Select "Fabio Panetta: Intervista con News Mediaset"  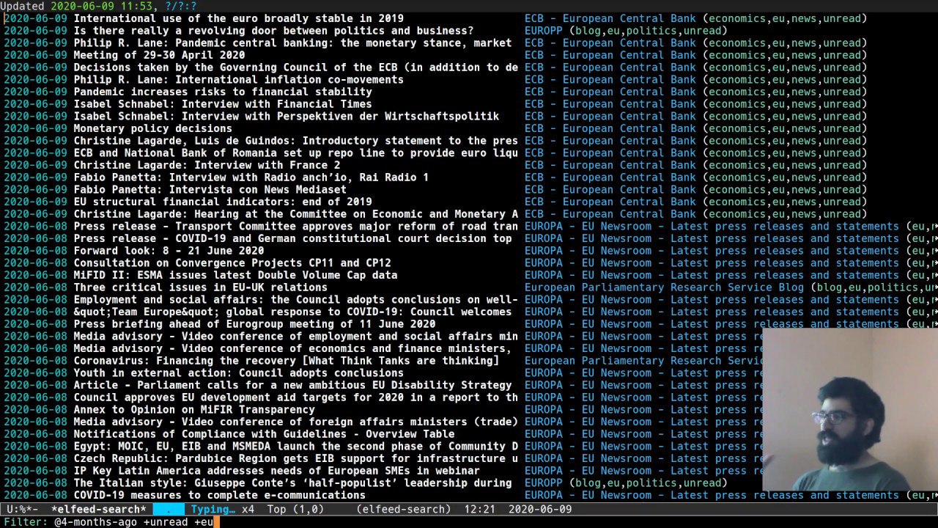tap(210, 190)
